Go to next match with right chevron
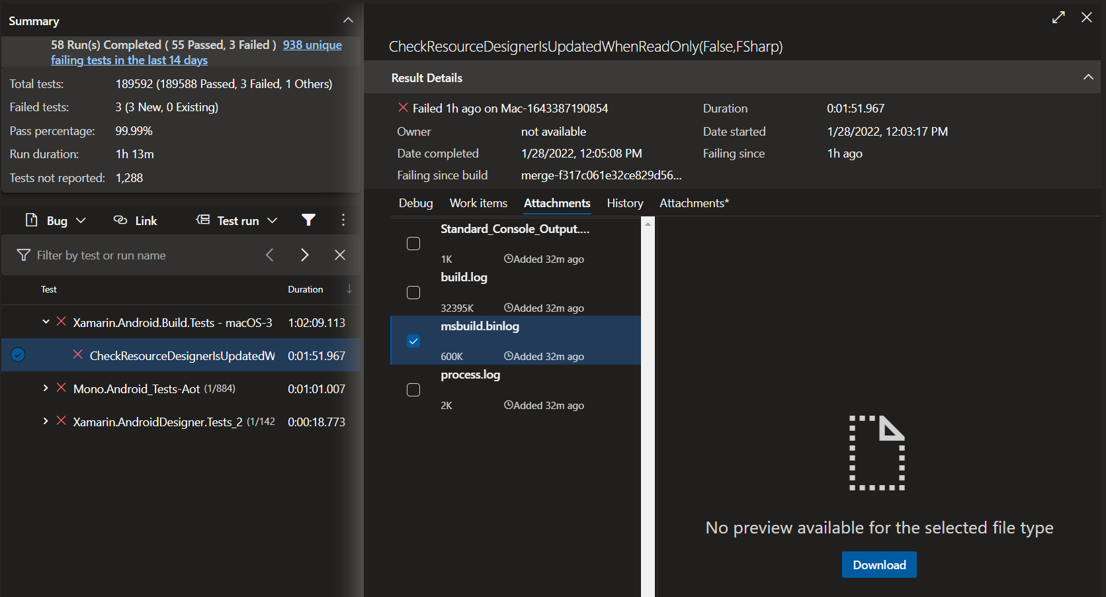 [x=304, y=255]
